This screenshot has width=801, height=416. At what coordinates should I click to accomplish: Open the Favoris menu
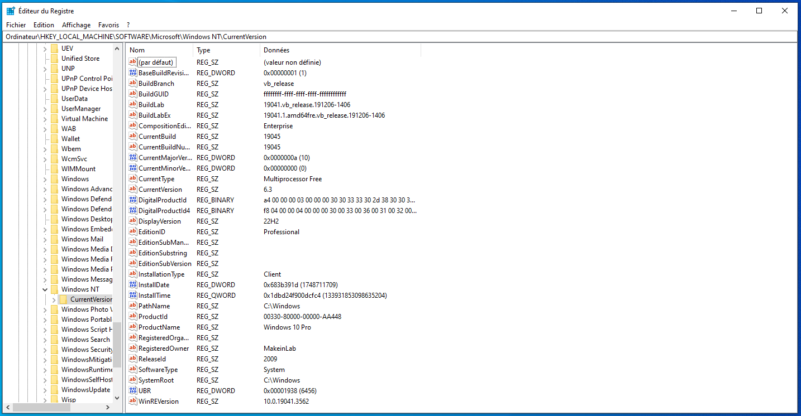click(x=108, y=25)
